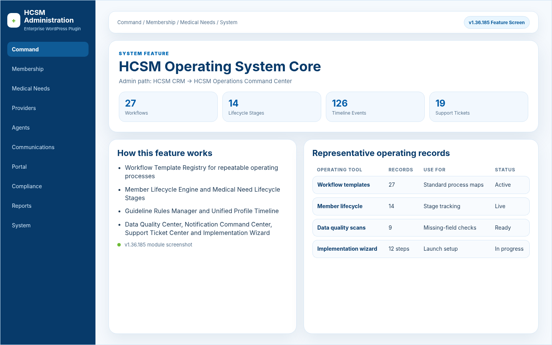
Task: Click the v1.36.185 Feature Screen badge
Action: pos(496,23)
